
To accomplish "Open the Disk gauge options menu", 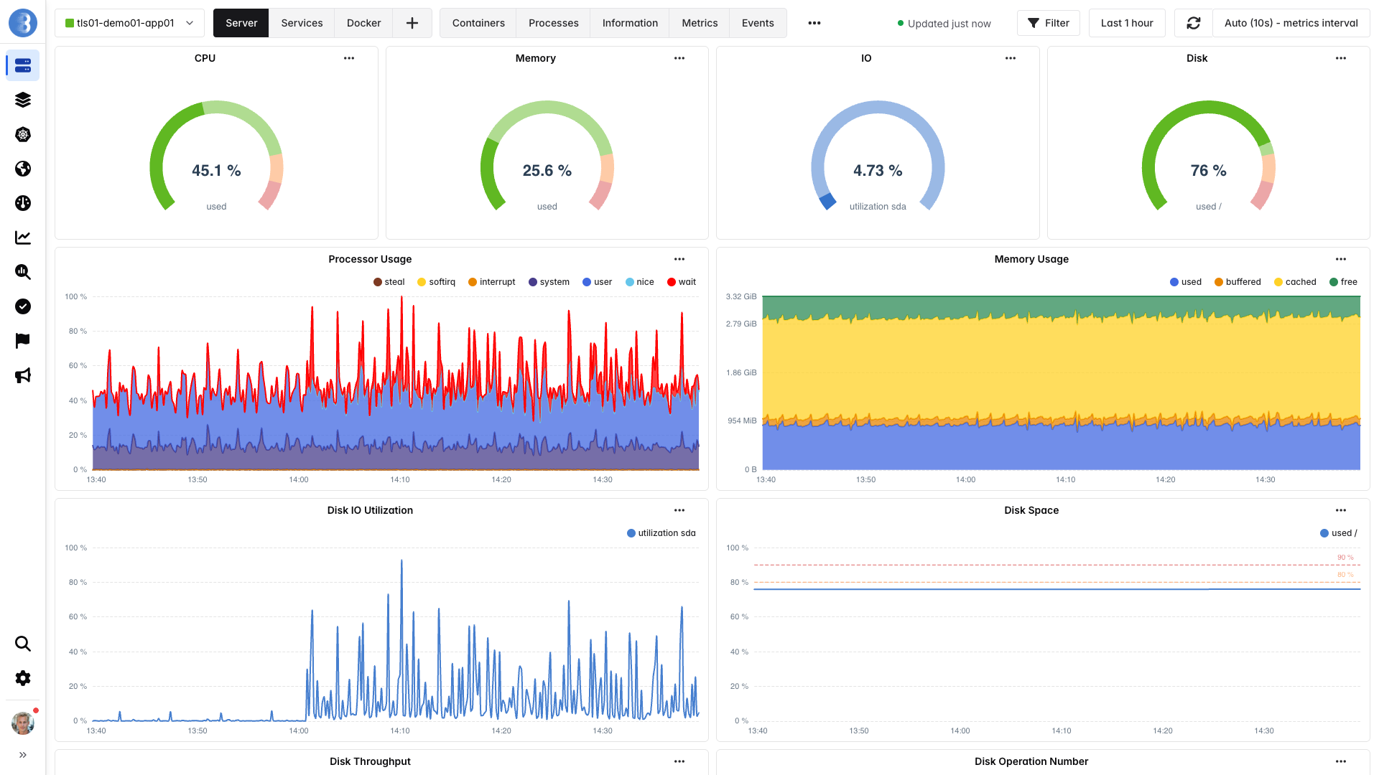I will [1341, 58].
